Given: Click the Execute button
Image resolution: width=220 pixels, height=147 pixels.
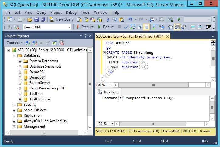Looking at the screenshot, I should pyautogui.click(x=85, y=27).
